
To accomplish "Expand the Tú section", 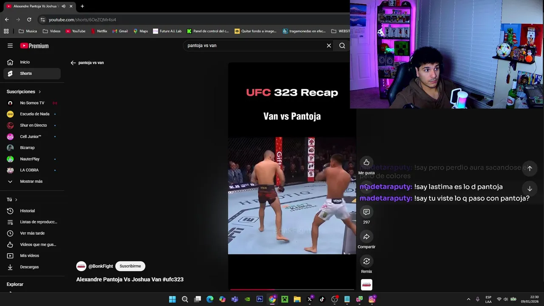I will 12,200.
